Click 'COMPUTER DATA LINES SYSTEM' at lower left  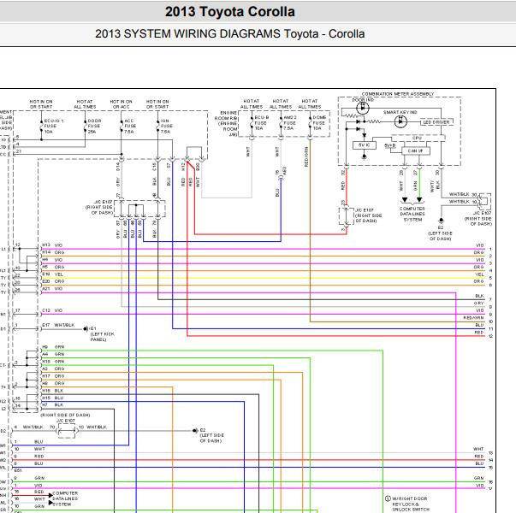pyautogui.click(x=65, y=498)
